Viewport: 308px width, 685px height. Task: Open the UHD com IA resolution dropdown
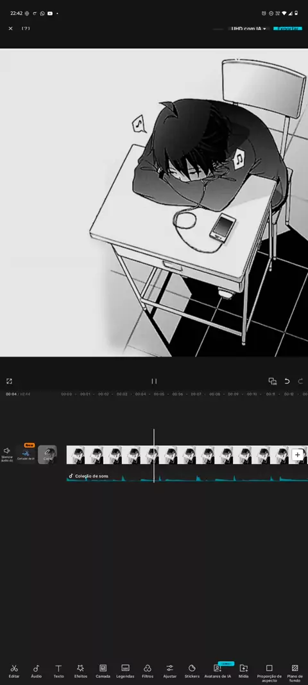pos(249,28)
